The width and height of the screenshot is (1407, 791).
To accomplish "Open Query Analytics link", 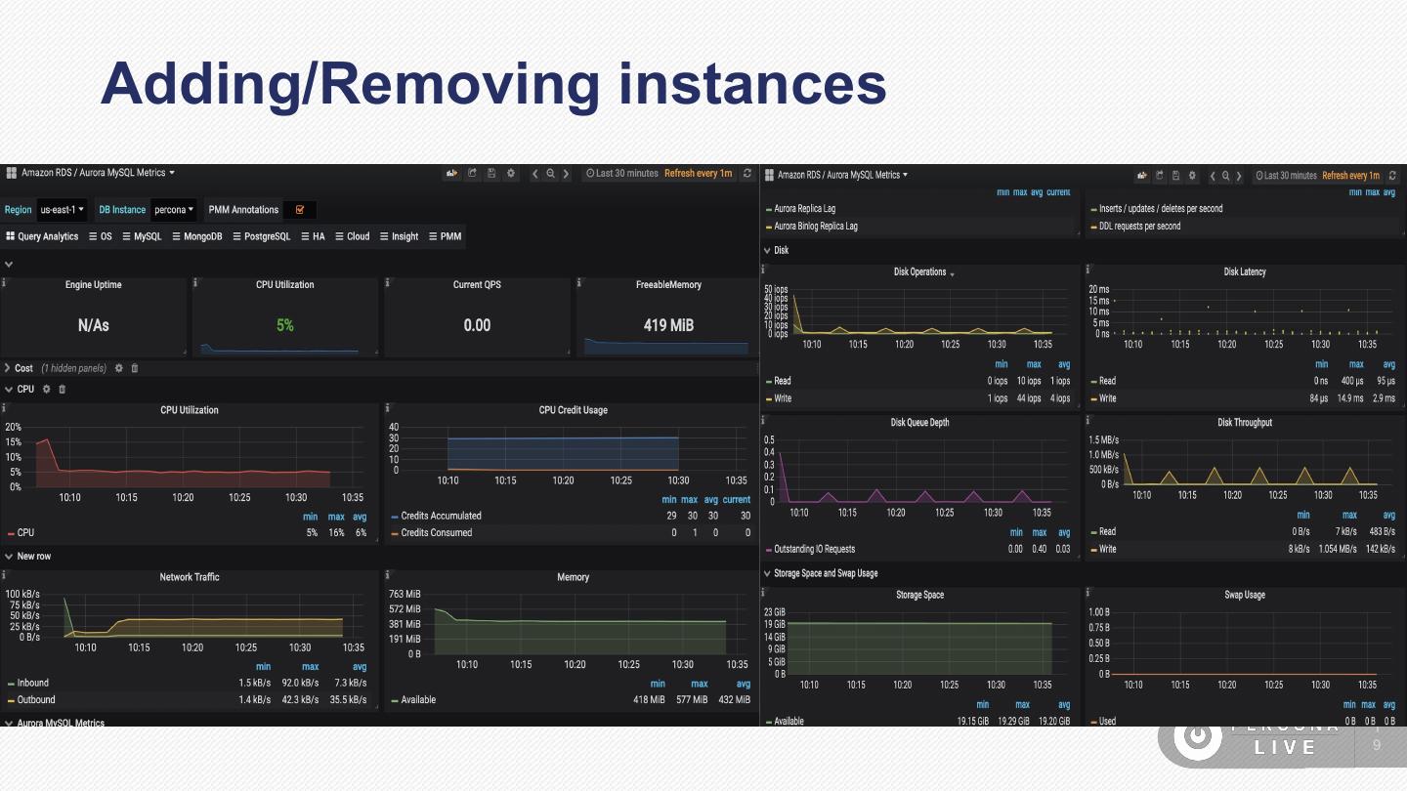I will 42,236.
